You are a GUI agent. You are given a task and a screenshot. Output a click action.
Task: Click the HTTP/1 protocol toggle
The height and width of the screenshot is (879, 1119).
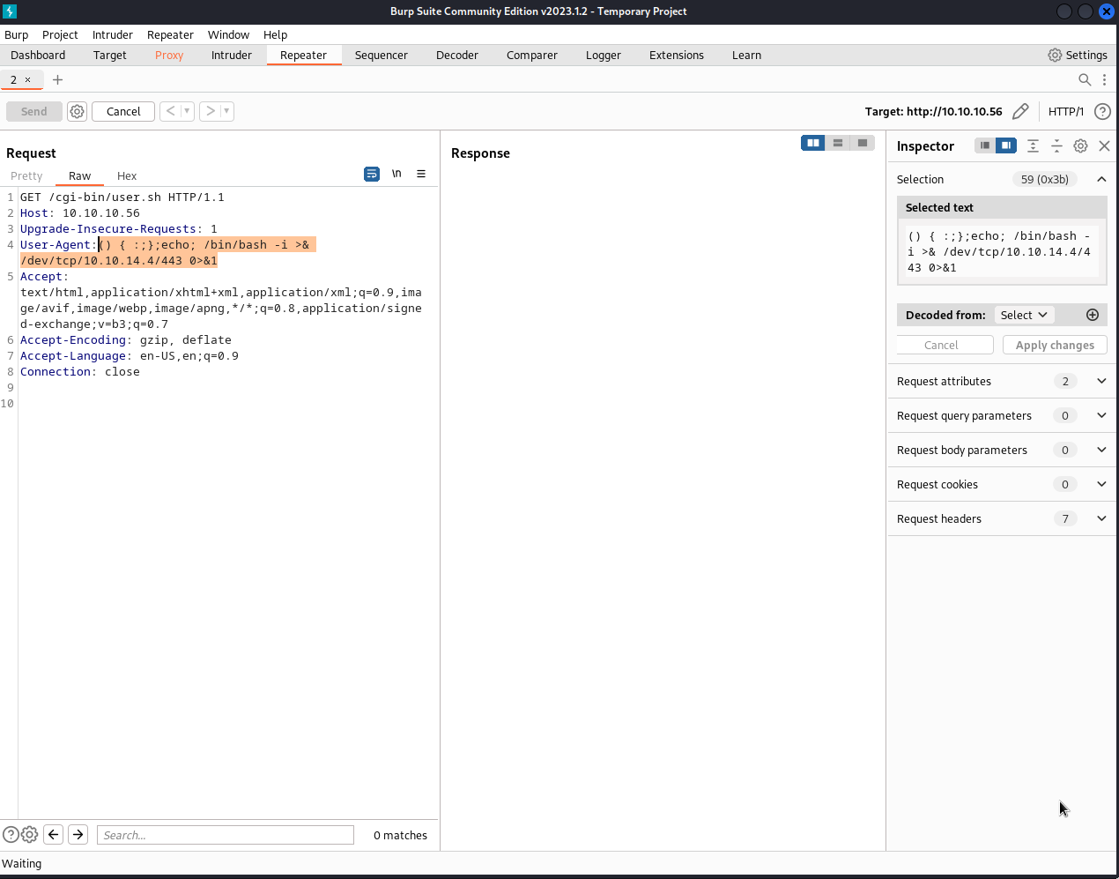pyautogui.click(x=1066, y=111)
